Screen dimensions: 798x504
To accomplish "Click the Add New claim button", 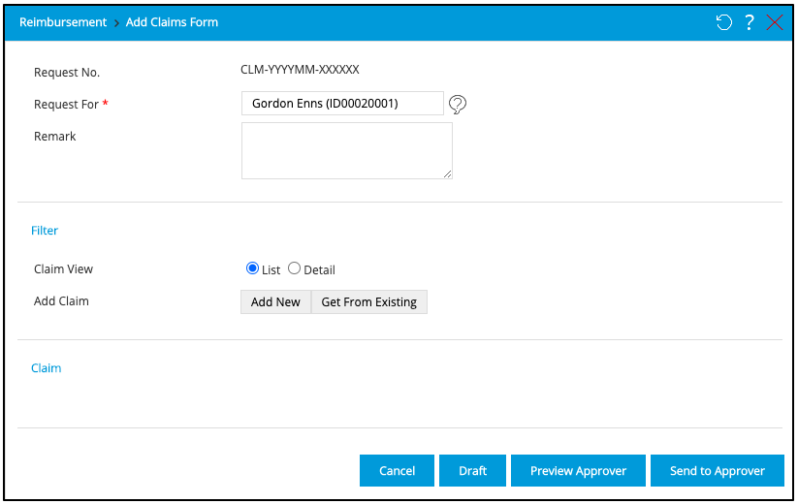I will [x=275, y=301].
